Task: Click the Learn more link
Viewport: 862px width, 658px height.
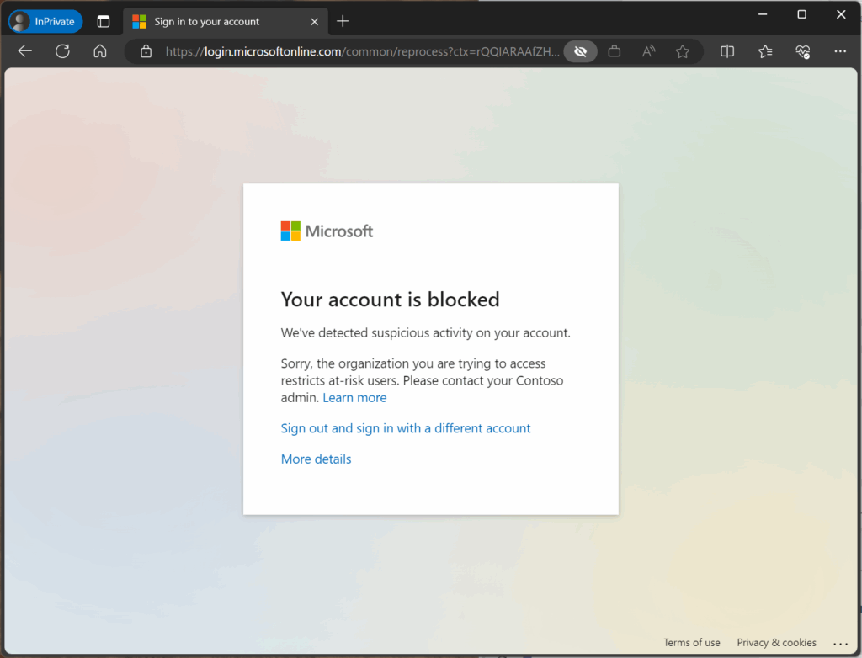Action: pos(354,397)
